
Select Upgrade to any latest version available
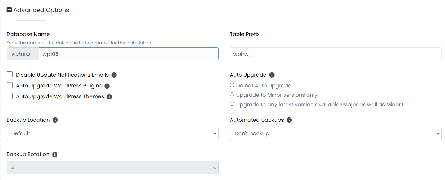click(232, 104)
